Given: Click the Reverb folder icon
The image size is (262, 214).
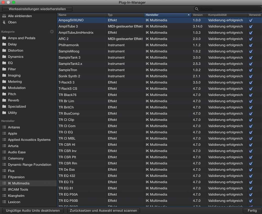Looking at the screenshot, I should pos(4,100).
